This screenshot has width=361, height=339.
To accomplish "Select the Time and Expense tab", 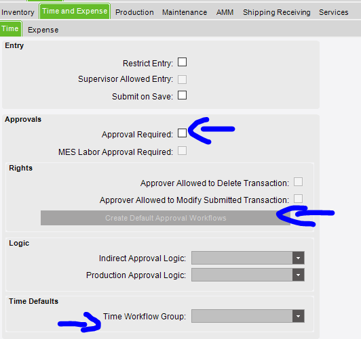I will click(75, 12).
